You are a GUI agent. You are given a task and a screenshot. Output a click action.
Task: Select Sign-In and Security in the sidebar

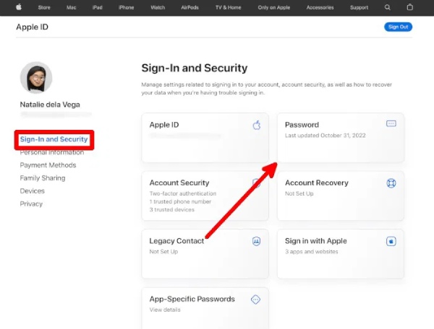click(54, 139)
